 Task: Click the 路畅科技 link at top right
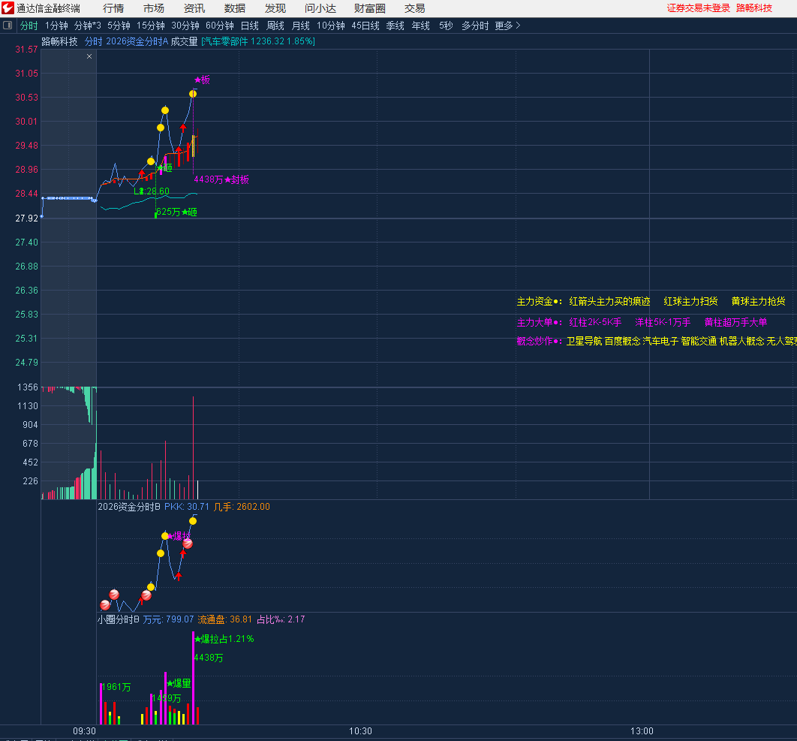(753, 8)
